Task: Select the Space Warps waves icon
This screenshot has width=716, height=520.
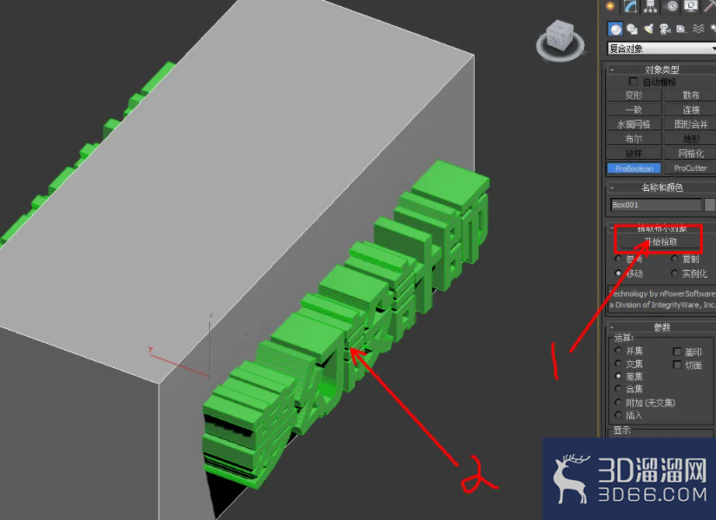Action: tap(698, 30)
